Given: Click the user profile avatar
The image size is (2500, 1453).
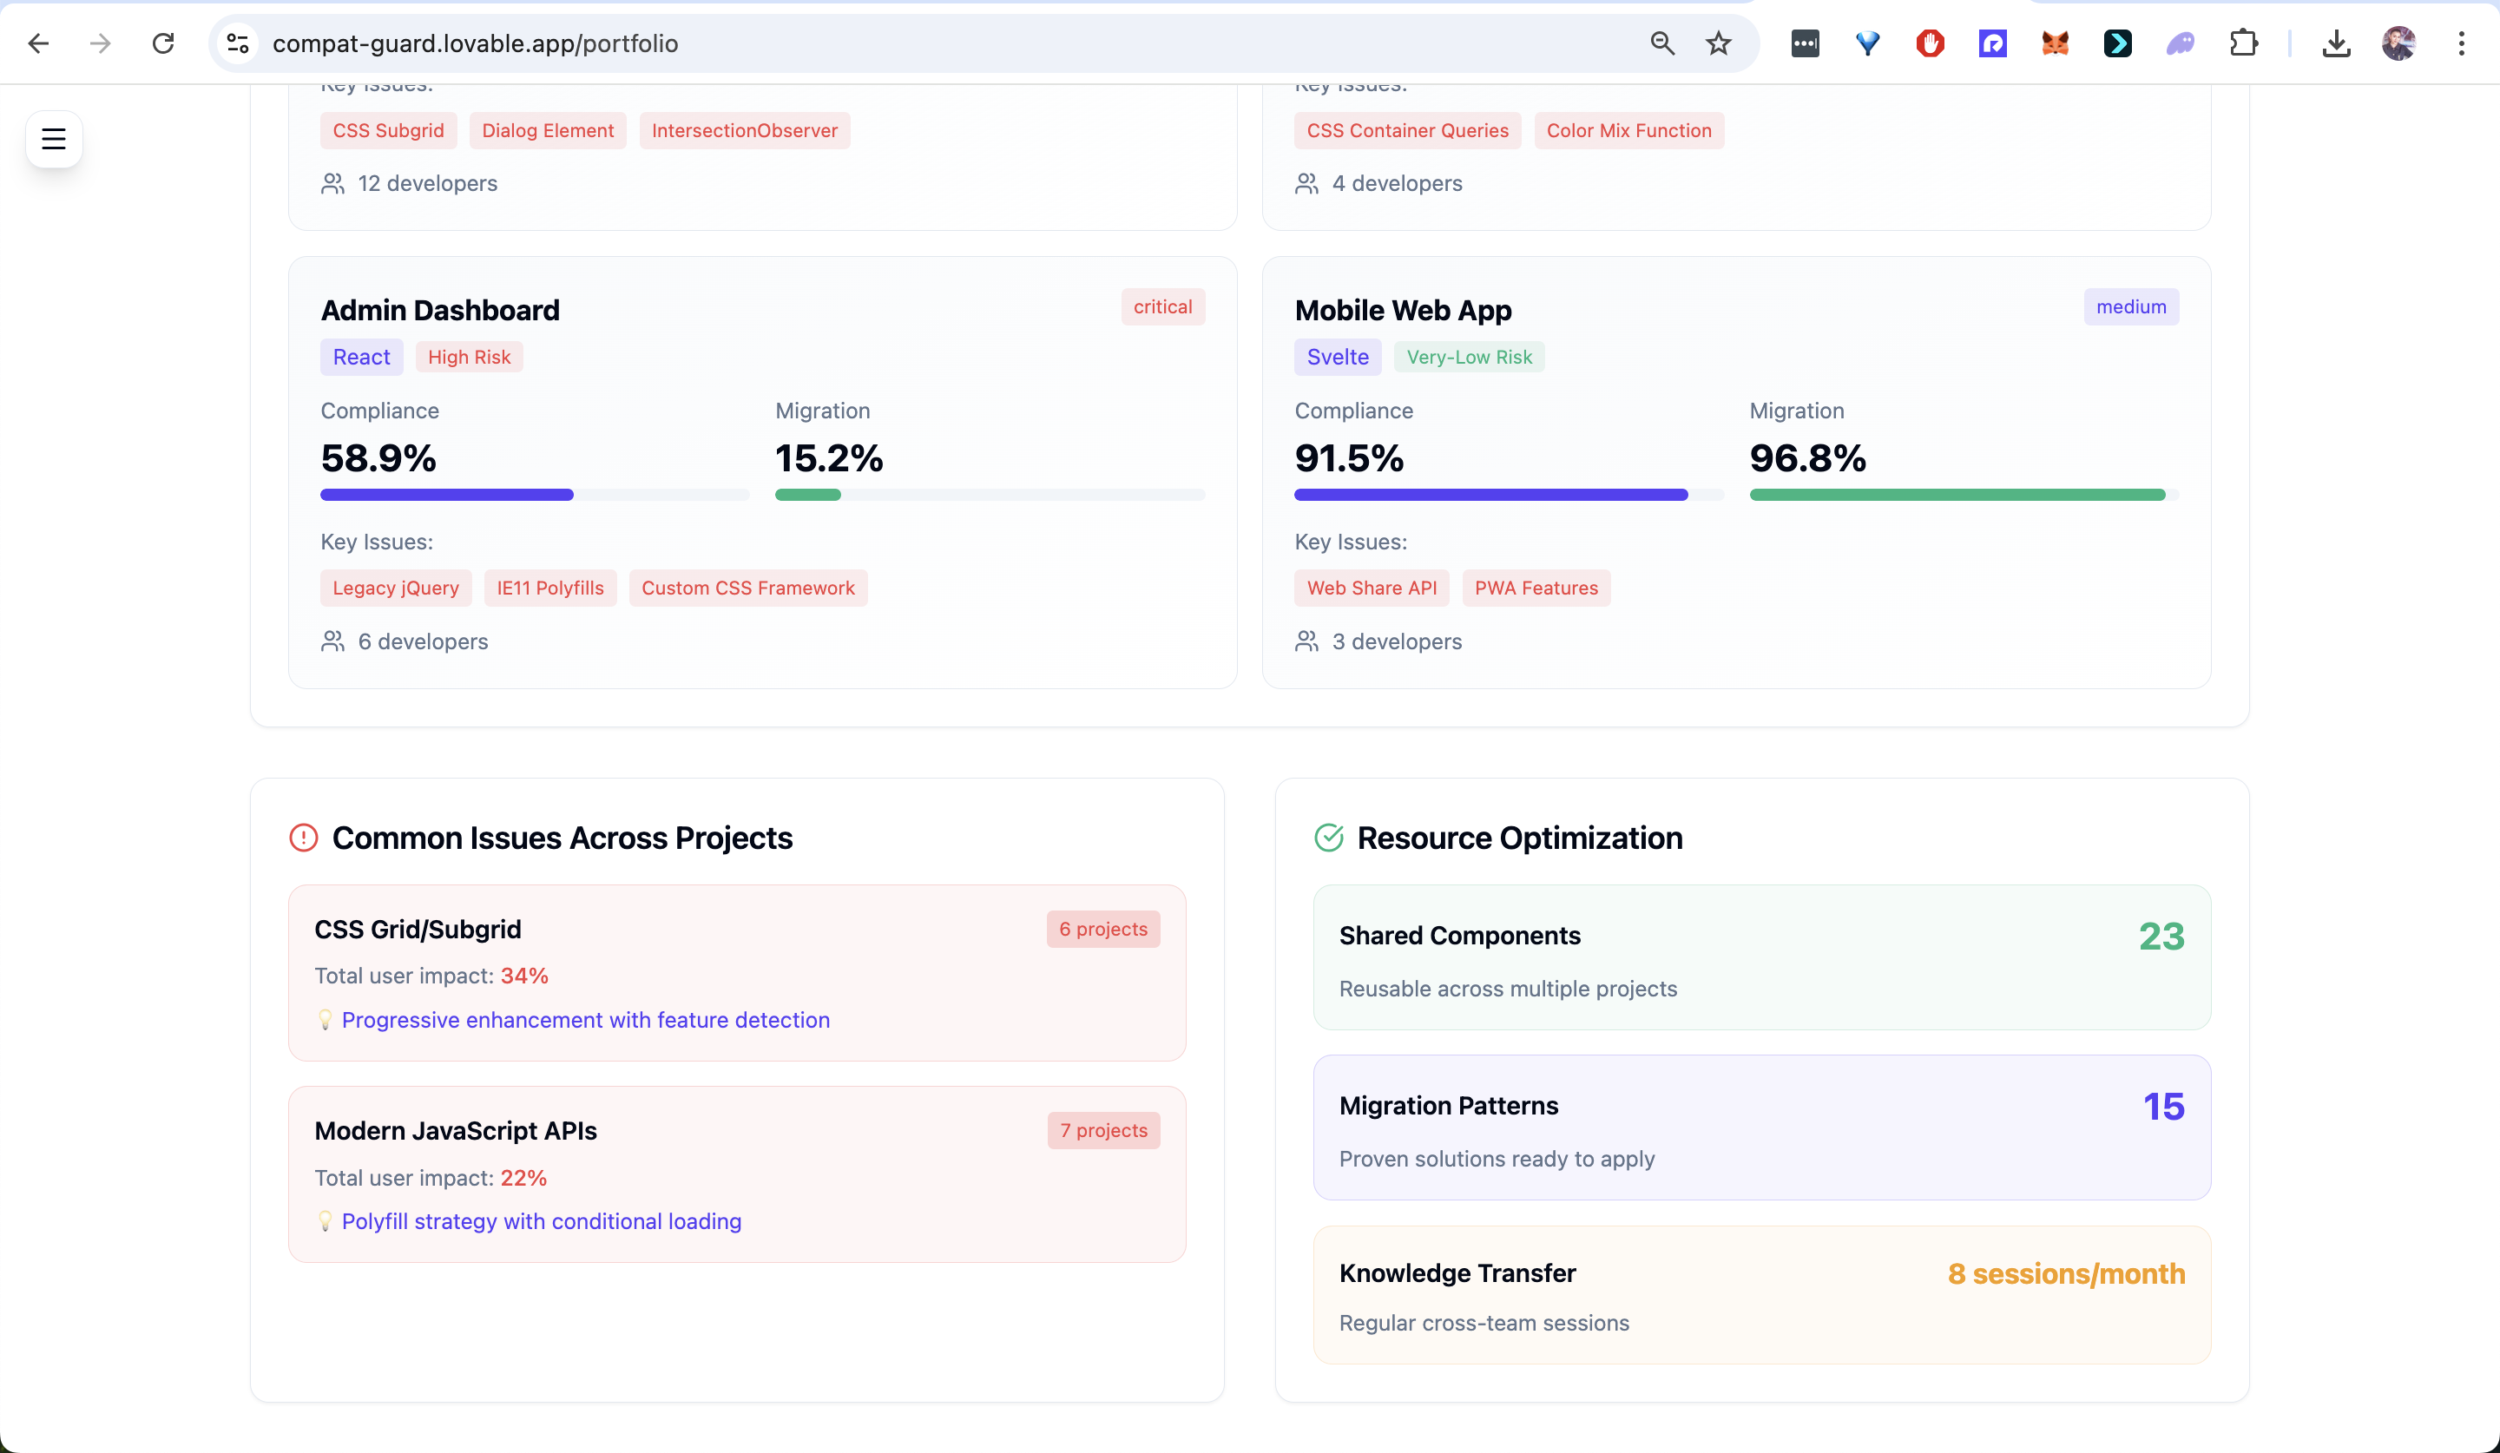Looking at the screenshot, I should pos(2398,43).
